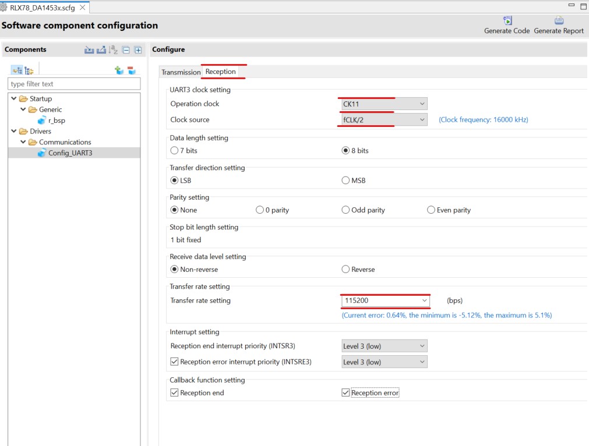
Task: Click the Generate Report icon
Action: (x=559, y=20)
